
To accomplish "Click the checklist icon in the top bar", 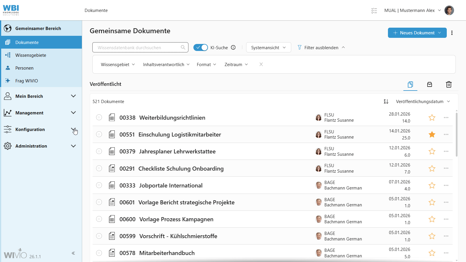I will pos(374,10).
